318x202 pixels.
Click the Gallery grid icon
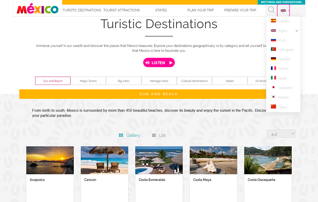coord(121,135)
